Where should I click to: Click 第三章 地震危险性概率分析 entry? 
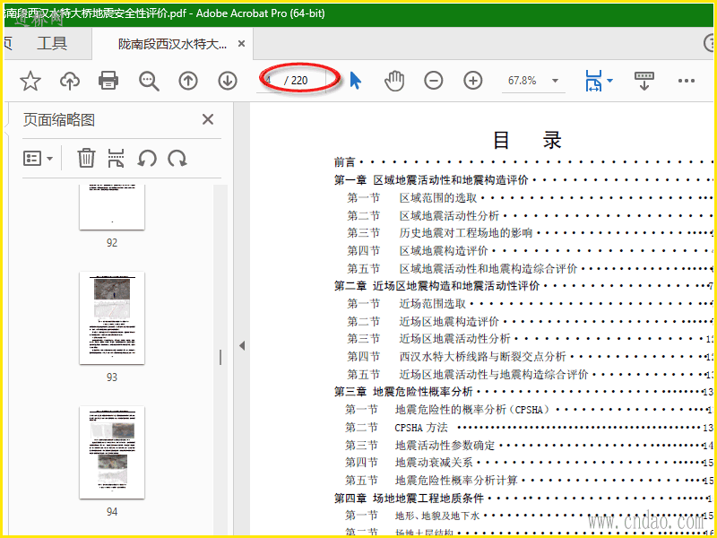pos(403,392)
